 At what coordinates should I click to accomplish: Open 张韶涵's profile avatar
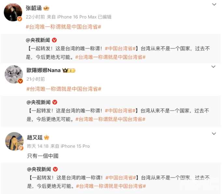(13, 12)
